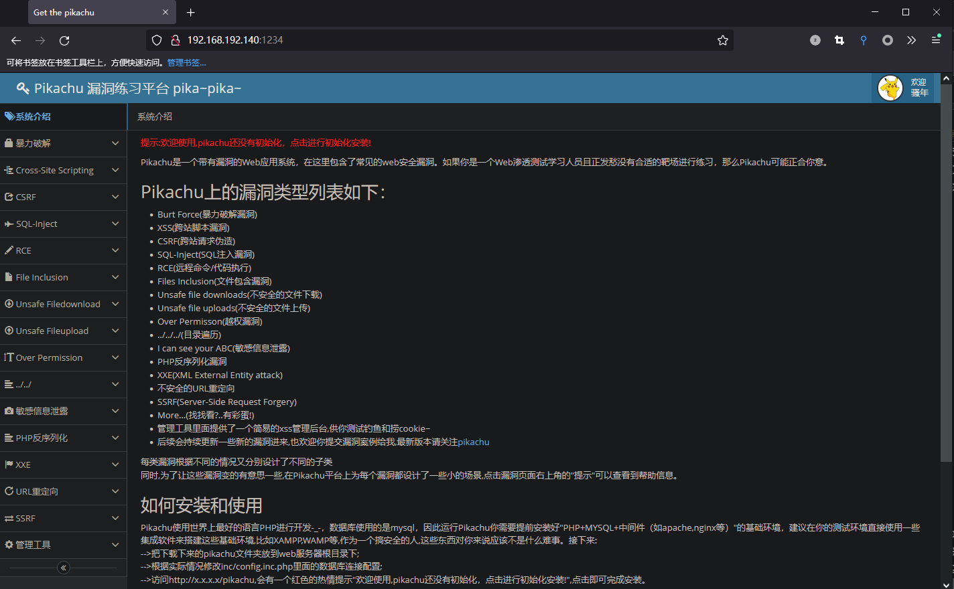954x589 pixels.
Task: Click the camera icon beside 敏感信息泄露
Action: pyautogui.click(x=9, y=411)
